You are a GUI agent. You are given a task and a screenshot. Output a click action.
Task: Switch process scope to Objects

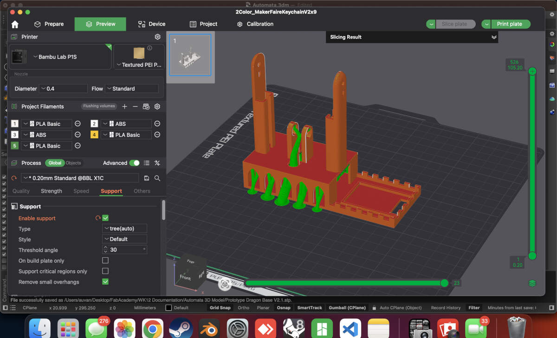pyautogui.click(x=73, y=163)
